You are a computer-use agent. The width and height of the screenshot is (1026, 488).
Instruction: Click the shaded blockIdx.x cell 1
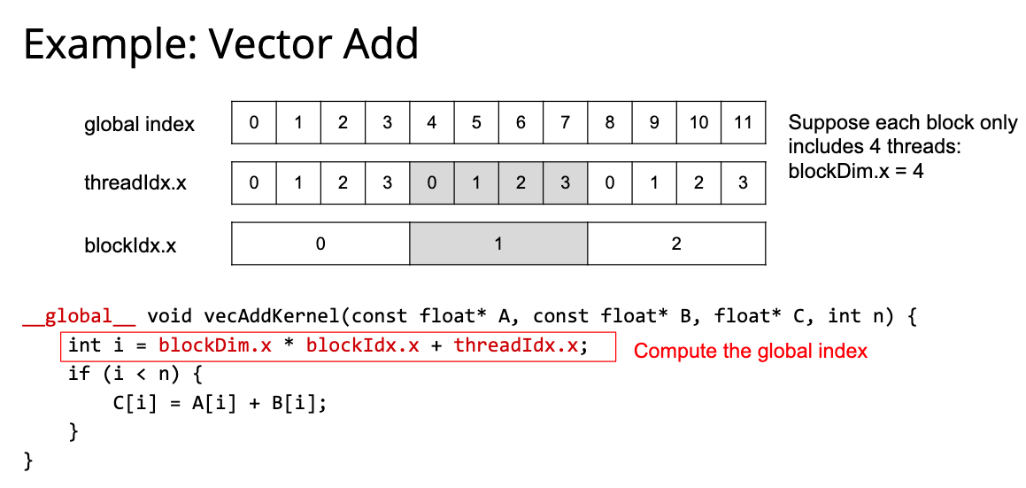498,244
